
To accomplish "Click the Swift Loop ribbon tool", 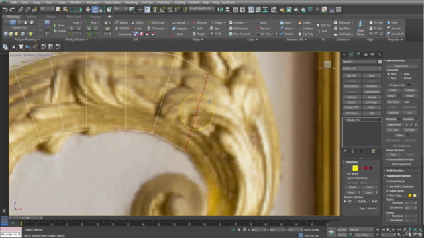I will tap(156, 22).
